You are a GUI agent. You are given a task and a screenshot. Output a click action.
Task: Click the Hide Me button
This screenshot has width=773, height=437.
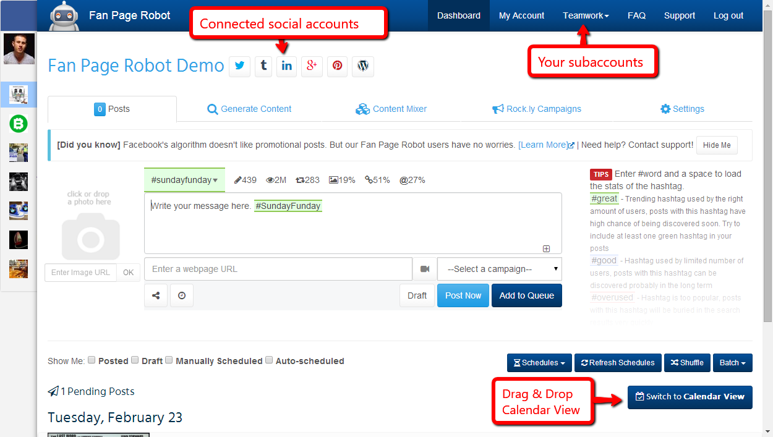point(717,145)
